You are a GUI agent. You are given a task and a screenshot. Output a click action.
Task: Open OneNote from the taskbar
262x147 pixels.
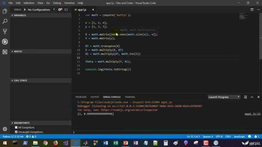click(x=136, y=143)
